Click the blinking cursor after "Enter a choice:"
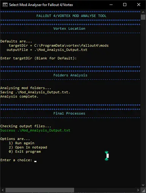This screenshot has width=146, height=193. point(35,162)
